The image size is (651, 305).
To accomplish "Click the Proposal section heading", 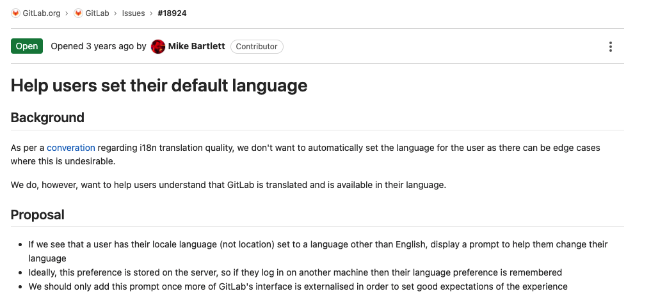I will click(x=38, y=215).
